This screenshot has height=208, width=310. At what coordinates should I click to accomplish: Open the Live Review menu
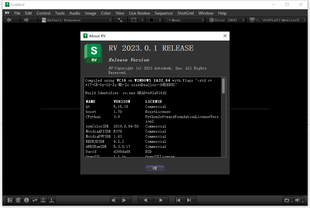139,13
